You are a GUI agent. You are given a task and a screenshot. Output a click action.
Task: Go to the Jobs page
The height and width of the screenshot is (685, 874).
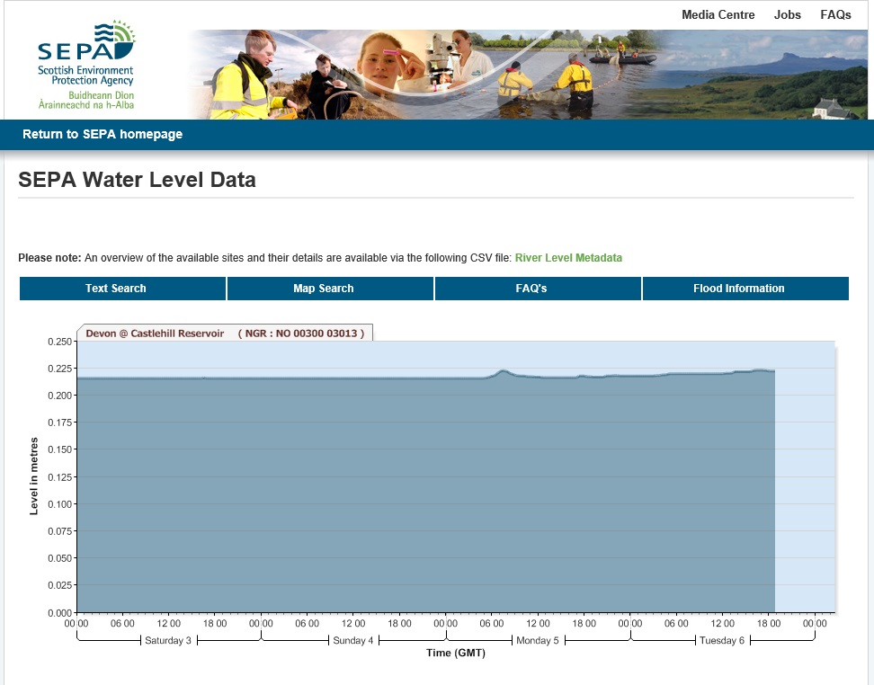click(x=788, y=14)
